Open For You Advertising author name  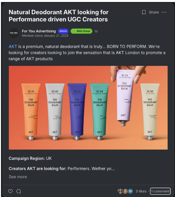pyautogui.click(x=39, y=31)
